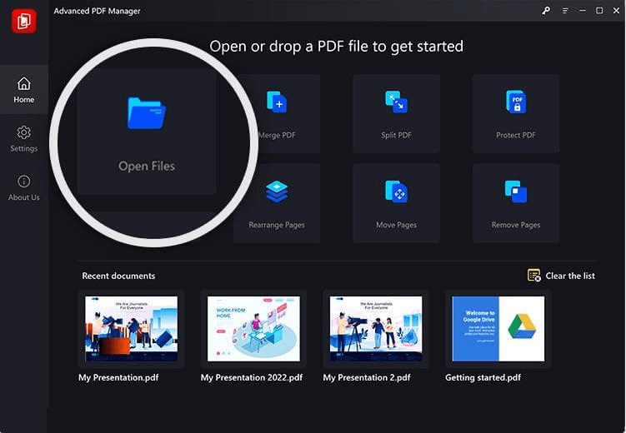Click the key icon in title bar
This screenshot has width=626, height=433.
coord(546,11)
